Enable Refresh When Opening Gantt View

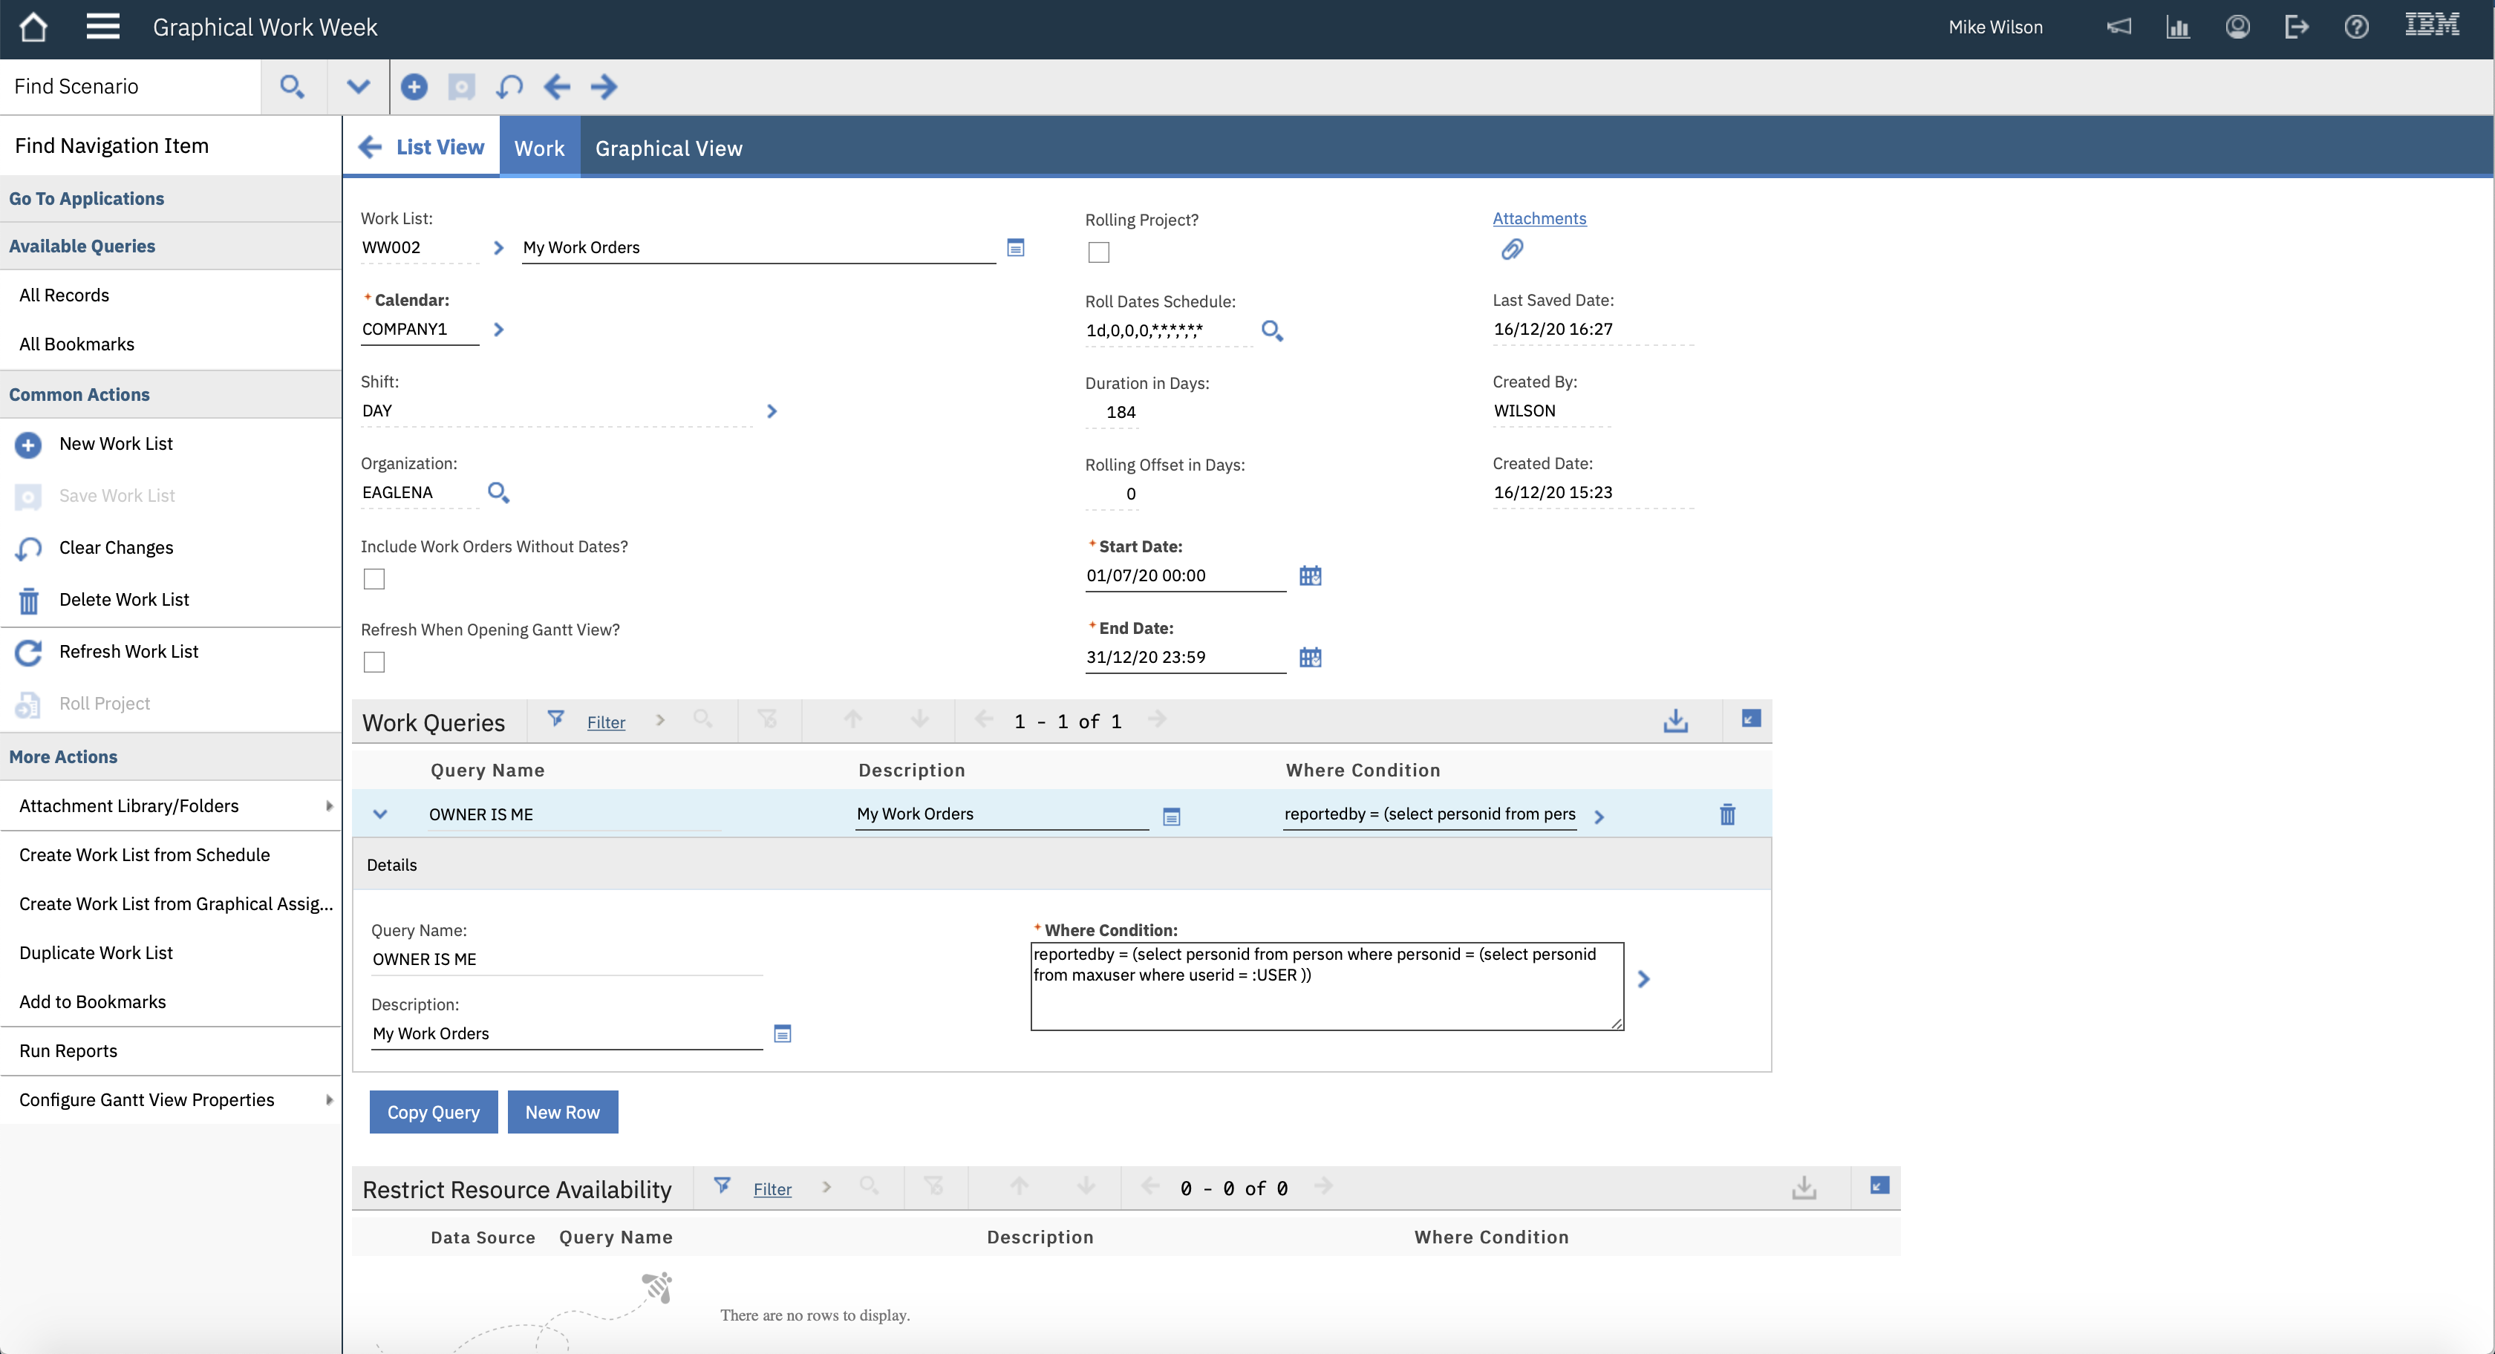click(x=374, y=661)
